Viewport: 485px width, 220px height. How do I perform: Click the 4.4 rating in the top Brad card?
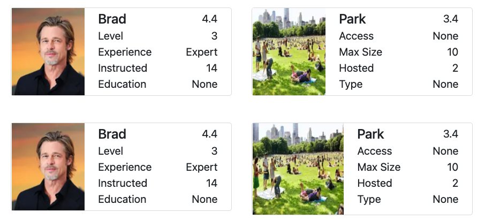pos(210,19)
